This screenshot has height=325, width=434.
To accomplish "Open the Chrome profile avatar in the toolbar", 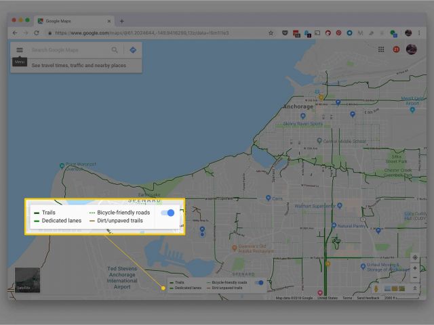I will coord(408,33).
